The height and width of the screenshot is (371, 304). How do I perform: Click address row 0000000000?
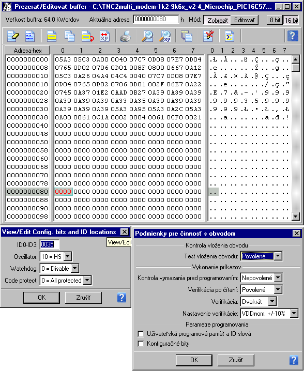pos(27,59)
